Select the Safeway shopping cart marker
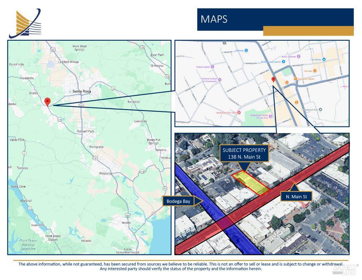 (x=246, y=51)
